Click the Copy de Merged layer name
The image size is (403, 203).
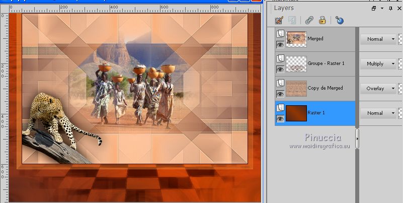[325, 88]
